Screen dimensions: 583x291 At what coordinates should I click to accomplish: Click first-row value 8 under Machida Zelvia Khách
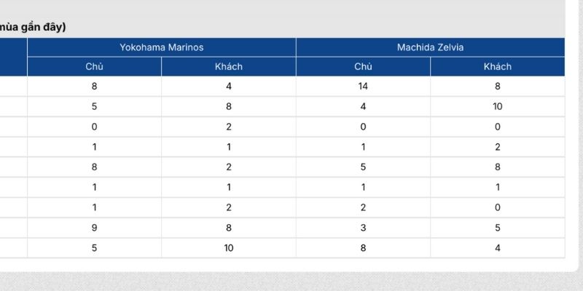pyautogui.click(x=498, y=86)
